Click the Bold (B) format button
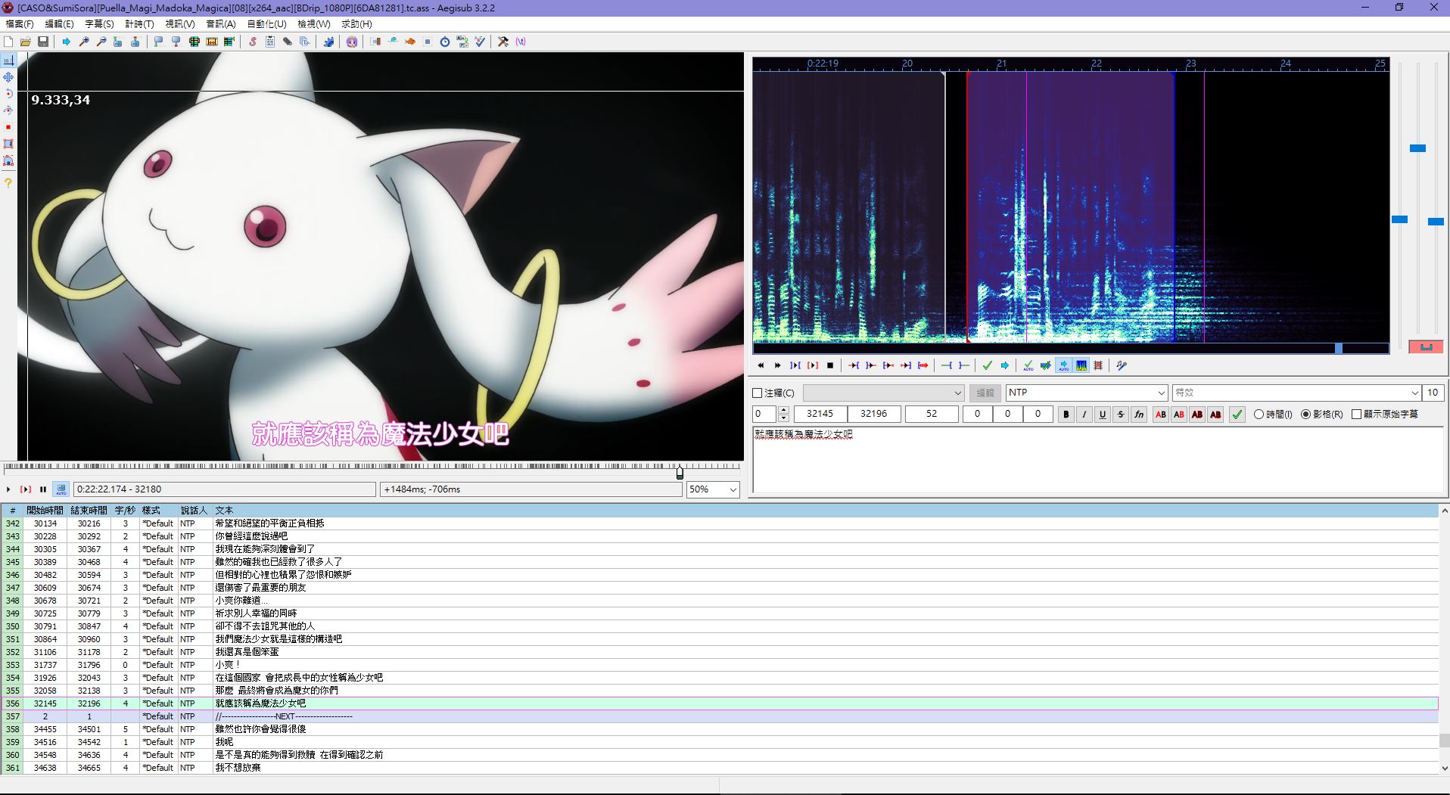 click(1066, 415)
